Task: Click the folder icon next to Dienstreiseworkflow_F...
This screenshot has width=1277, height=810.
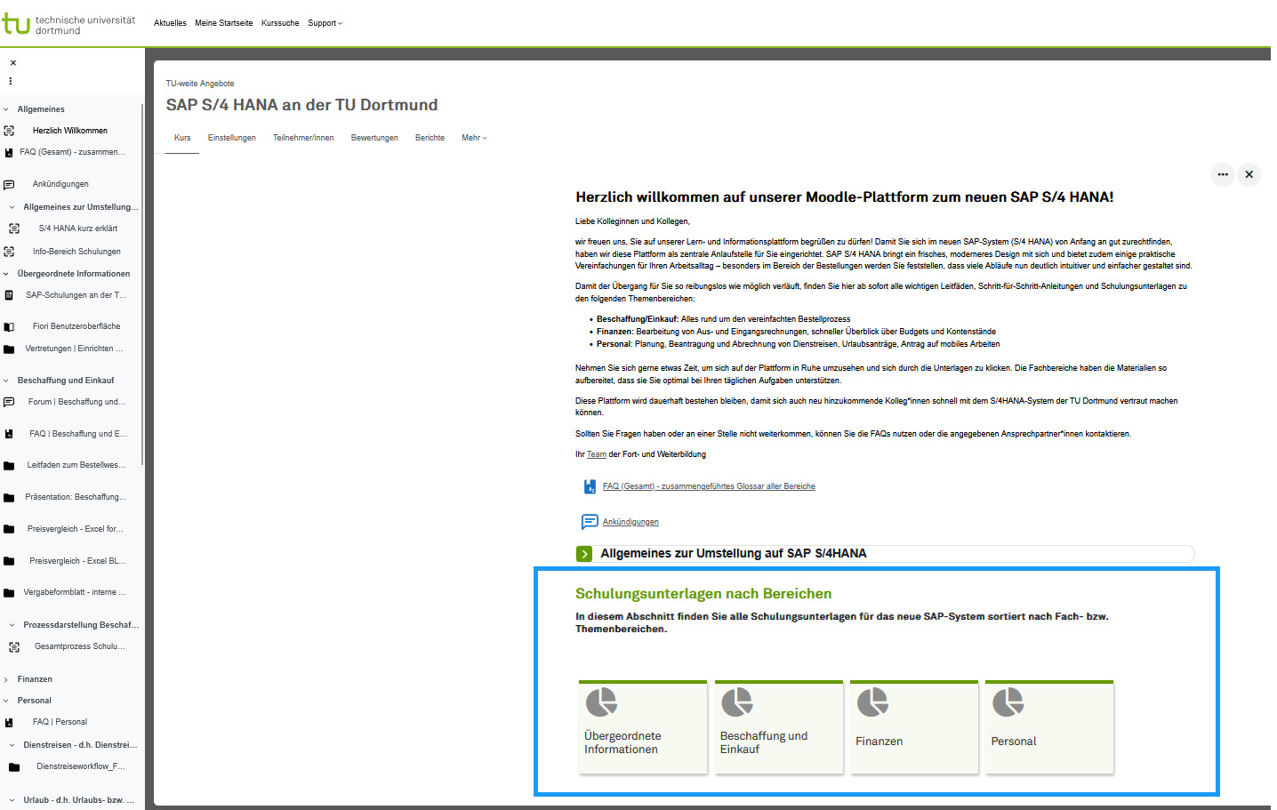Action: coord(14,767)
